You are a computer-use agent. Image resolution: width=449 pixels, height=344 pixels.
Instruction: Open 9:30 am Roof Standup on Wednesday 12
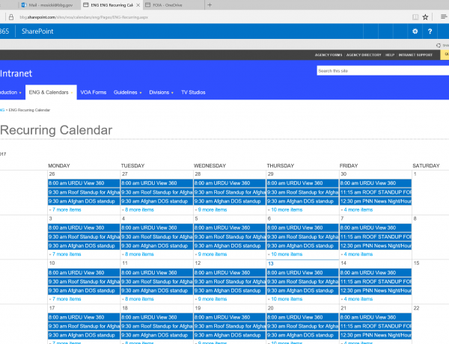(230, 282)
